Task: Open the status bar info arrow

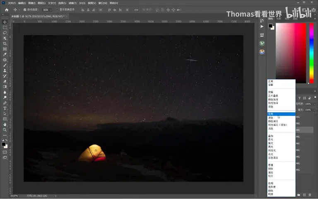Action: pyautogui.click(x=55, y=196)
